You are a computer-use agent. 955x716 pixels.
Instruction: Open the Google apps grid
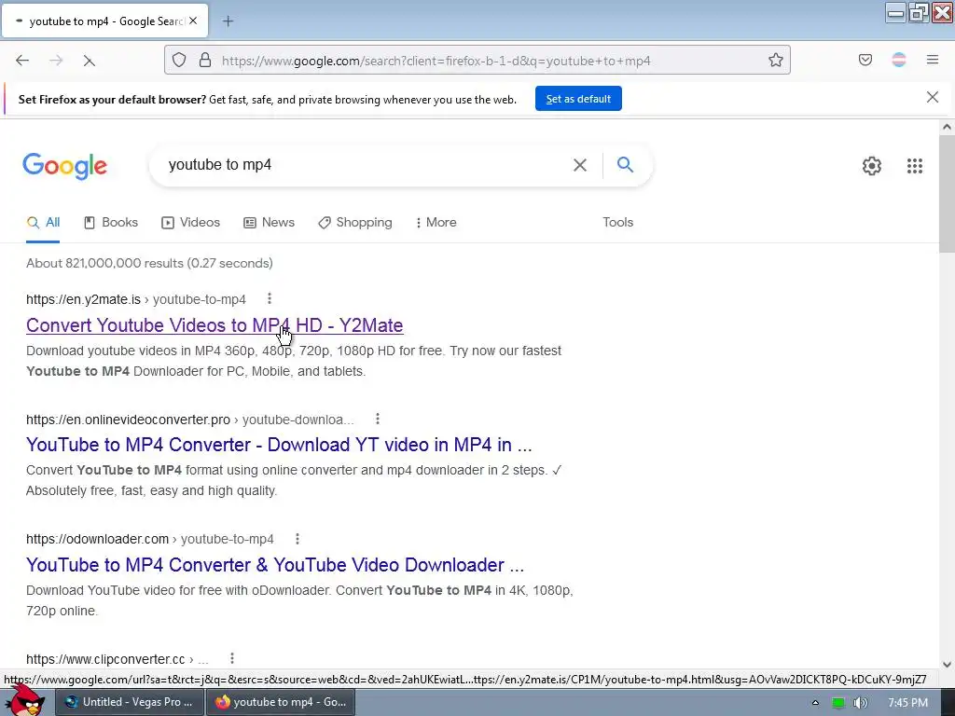[914, 166]
